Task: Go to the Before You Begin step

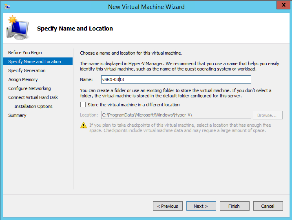Action: click(25, 53)
